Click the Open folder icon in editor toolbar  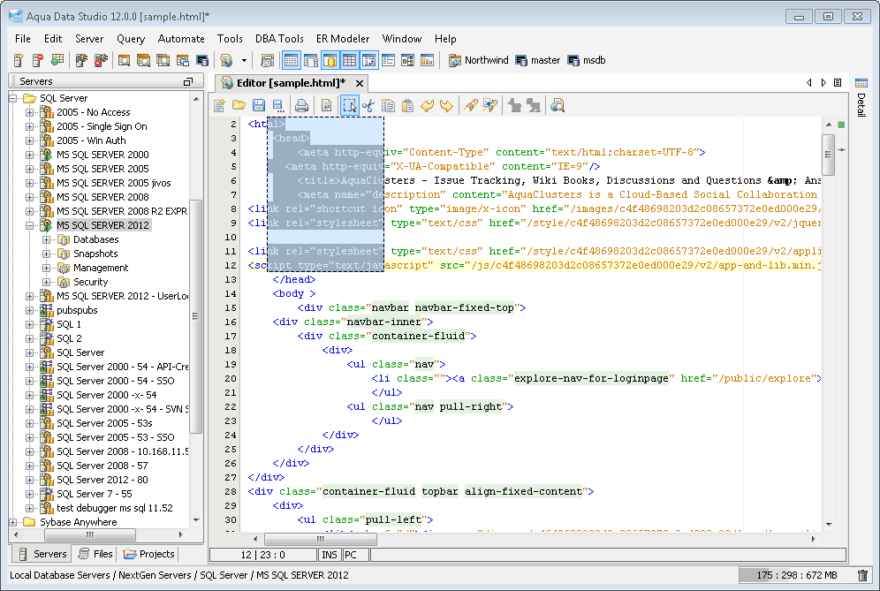pos(239,106)
